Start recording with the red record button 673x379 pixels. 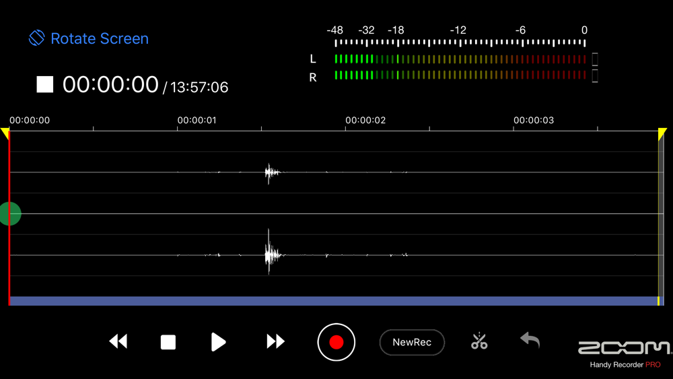pos(336,342)
